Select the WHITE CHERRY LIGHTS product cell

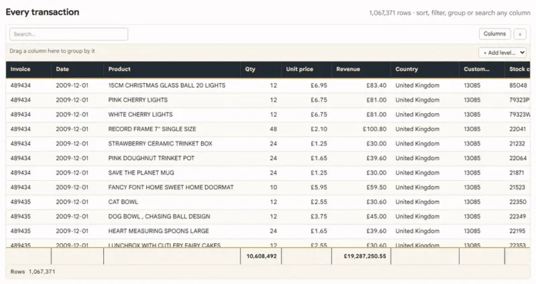tap(172, 115)
